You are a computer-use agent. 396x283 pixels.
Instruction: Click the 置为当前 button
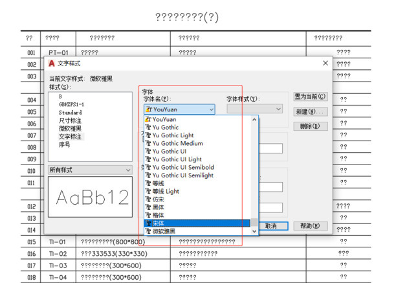click(x=311, y=96)
